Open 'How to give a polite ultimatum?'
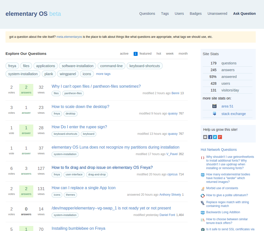 pyautogui.click(x=227, y=195)
